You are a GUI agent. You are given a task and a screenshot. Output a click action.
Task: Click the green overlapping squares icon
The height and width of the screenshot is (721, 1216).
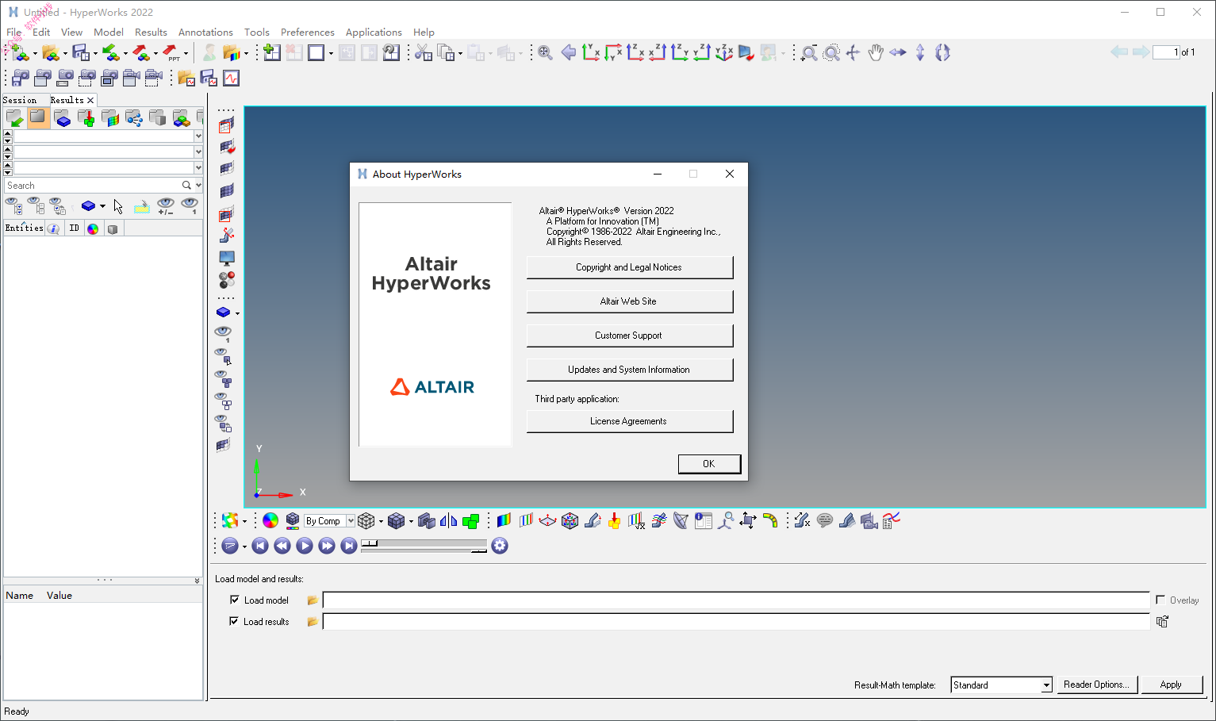[x=470, y=520]
